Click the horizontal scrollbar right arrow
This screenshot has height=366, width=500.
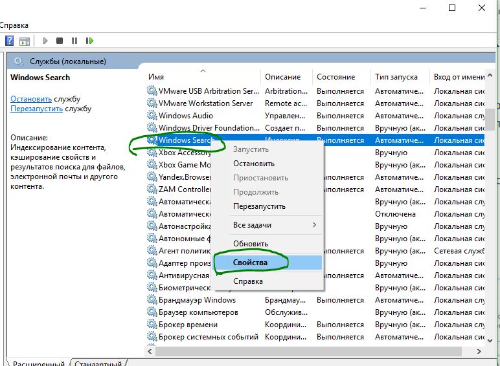point(479,351)
